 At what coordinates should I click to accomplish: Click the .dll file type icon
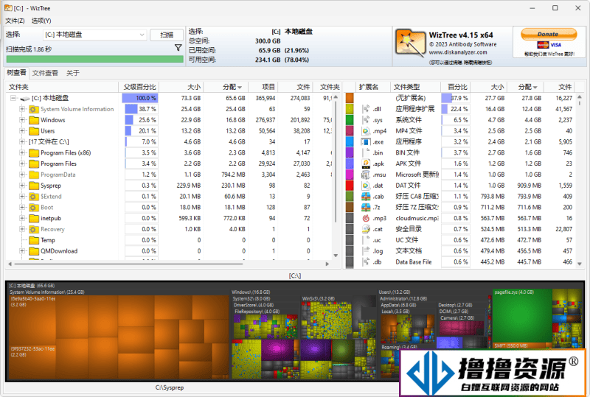pos(366,109)
